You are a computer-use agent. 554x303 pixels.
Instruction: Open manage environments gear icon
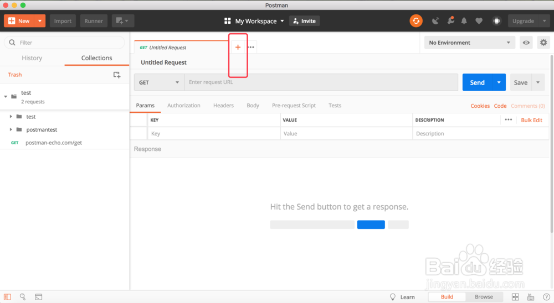tap(543, 43)
